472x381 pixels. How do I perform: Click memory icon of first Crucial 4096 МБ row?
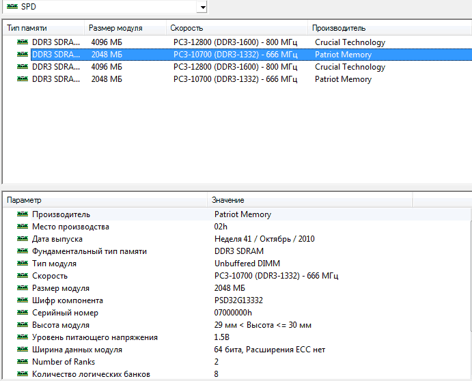(23, 42)
